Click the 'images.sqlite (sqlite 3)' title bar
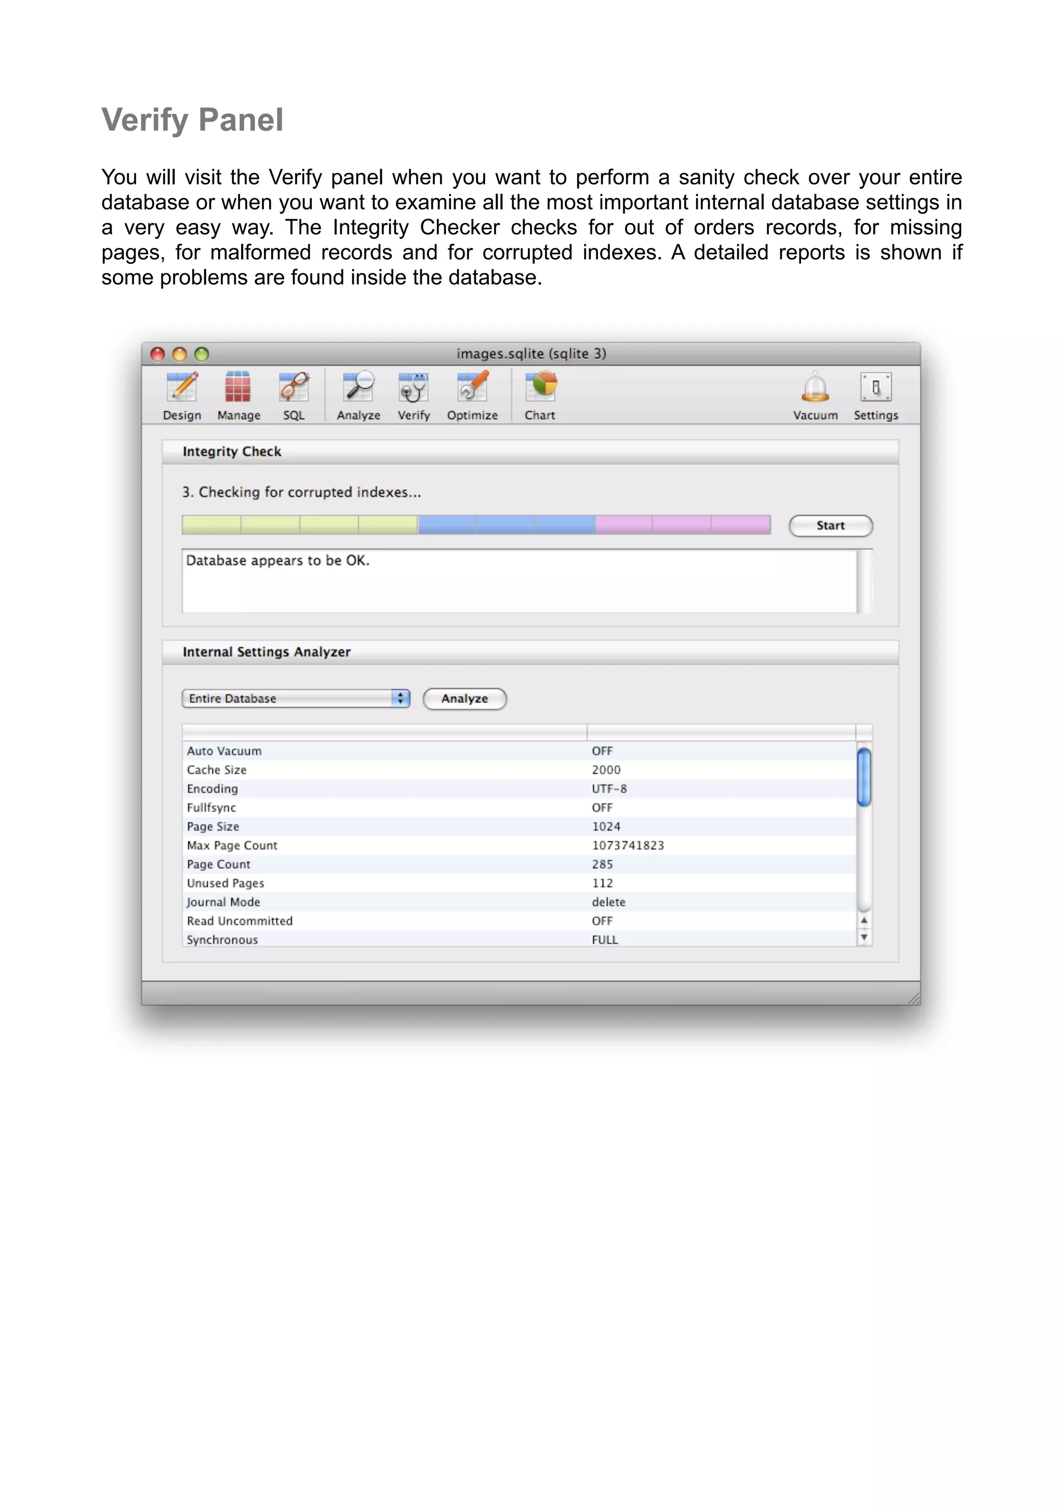 click(x=531, y=353)
